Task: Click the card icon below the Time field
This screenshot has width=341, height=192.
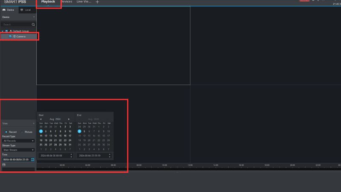Action: click(x=4, y=165)
